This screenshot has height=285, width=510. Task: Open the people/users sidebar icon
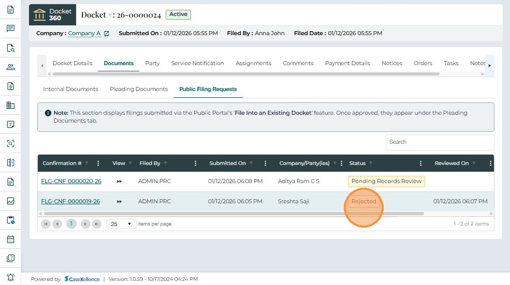[10, 67]
